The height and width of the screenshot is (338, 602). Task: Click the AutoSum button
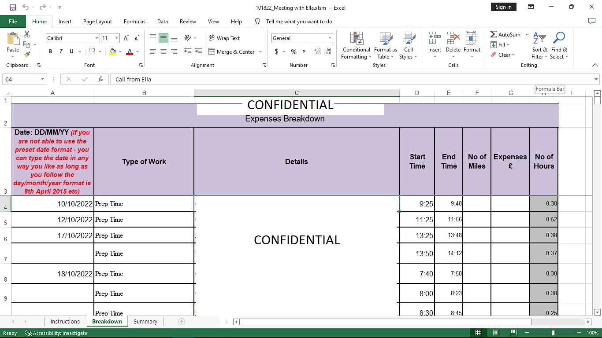click(x=505, y=34)
